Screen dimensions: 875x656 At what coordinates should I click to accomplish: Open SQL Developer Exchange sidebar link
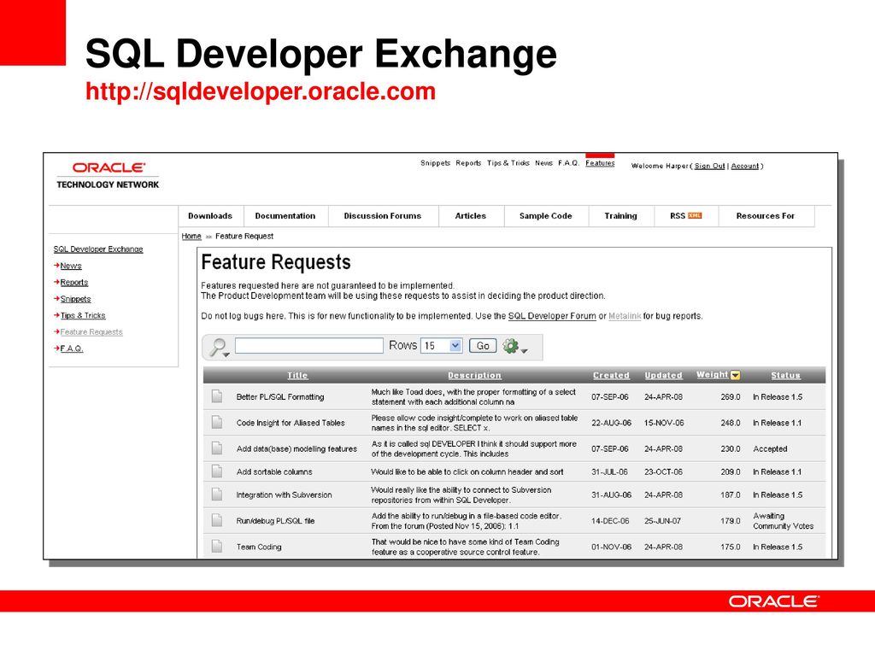tap(98, 249)
